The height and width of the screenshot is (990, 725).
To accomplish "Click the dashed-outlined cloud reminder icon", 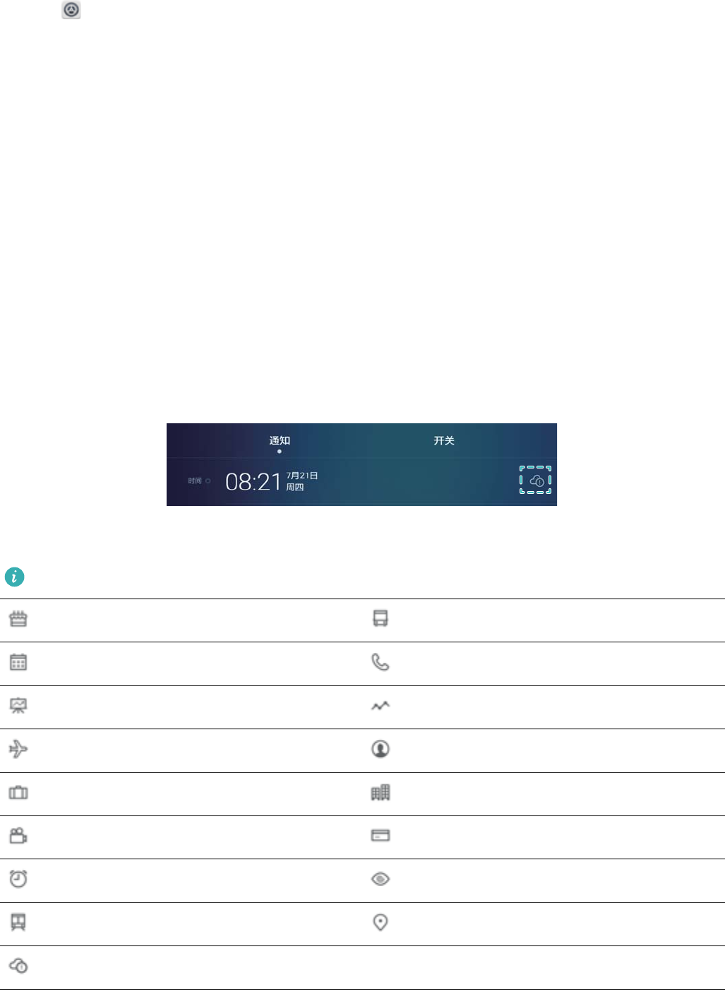I will coord(536,481).
